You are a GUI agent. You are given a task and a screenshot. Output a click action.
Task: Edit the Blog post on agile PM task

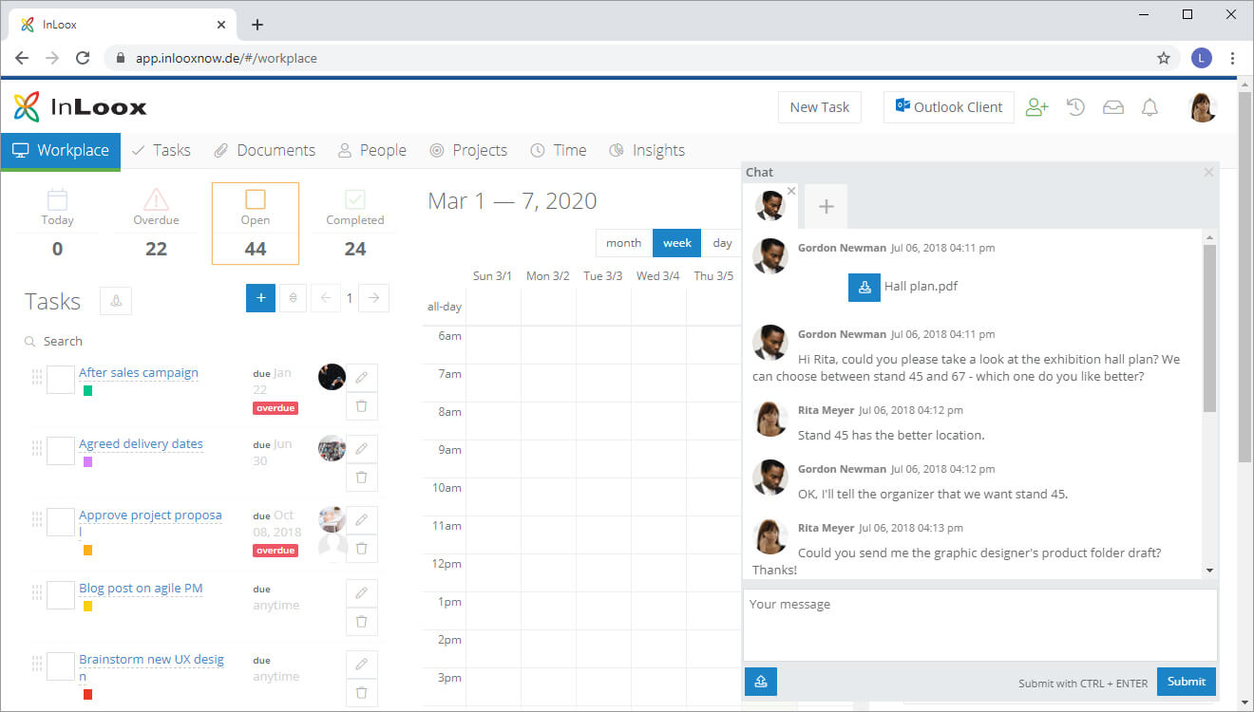(x=362, y=593)
